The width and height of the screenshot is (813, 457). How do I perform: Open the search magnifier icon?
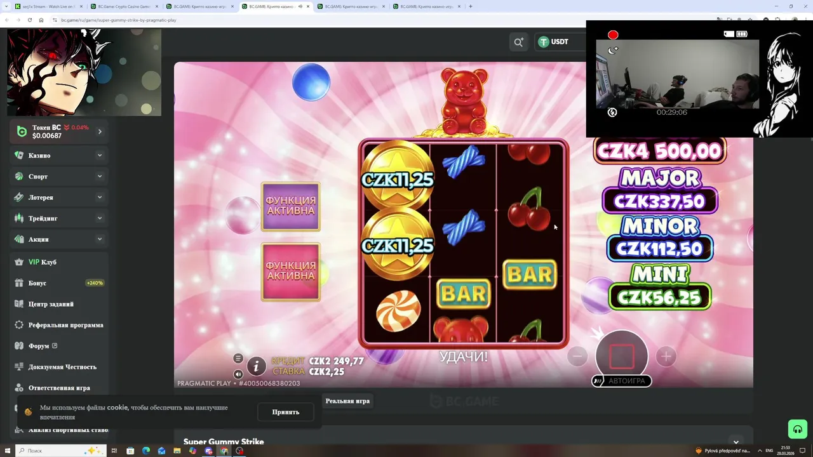tap(519, 42)
